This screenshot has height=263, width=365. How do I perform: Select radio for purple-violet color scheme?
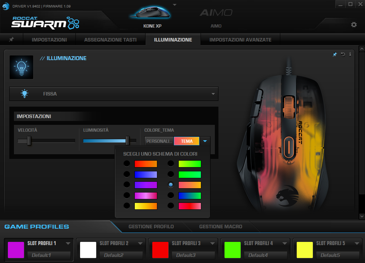(x=127, y=185)
